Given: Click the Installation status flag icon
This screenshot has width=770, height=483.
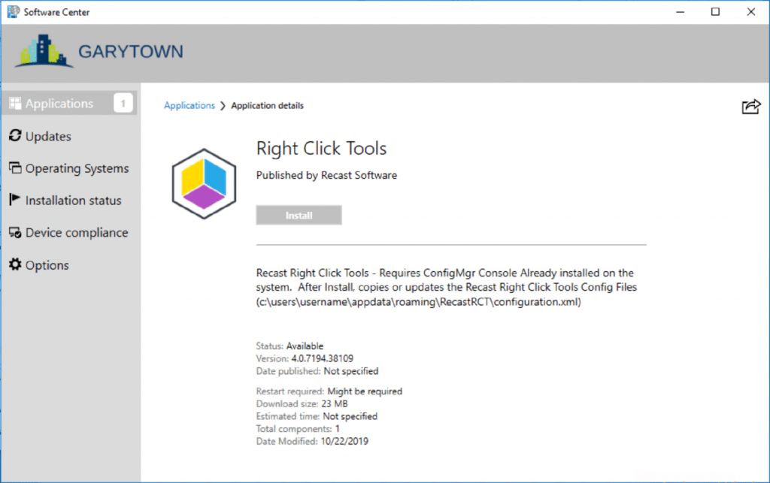Looking at the screenshot, I should (x=14, y=201).
